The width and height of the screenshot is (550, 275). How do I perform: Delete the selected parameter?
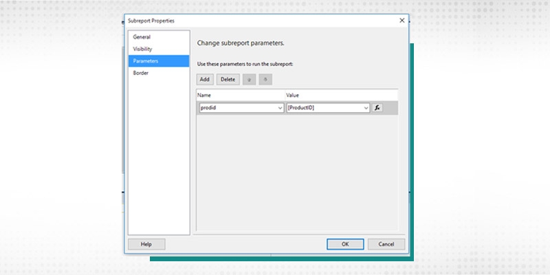click(x=228, y=79)
